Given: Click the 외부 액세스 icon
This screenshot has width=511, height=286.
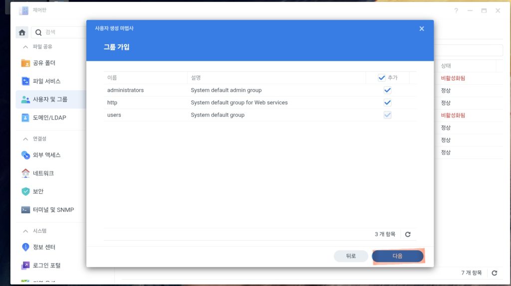Looking at the screenshot, I should coord(25,155).
